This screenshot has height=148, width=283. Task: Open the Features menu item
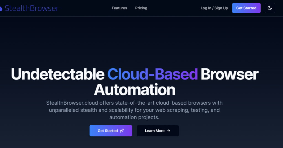[x=119, y=8]
